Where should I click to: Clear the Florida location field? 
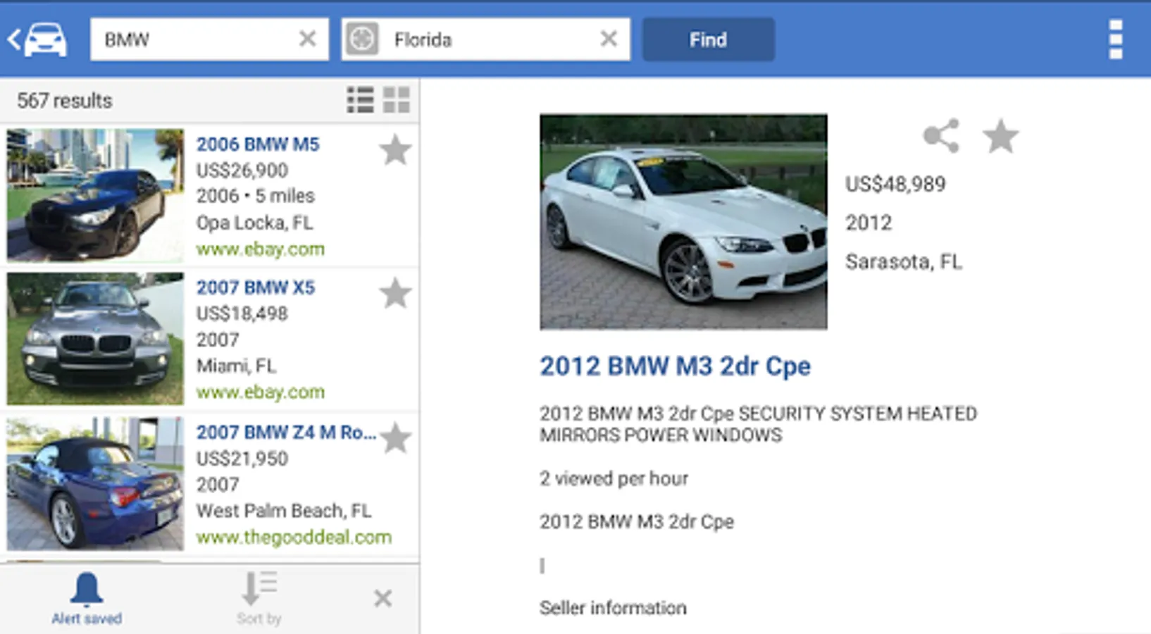point(609,39)
